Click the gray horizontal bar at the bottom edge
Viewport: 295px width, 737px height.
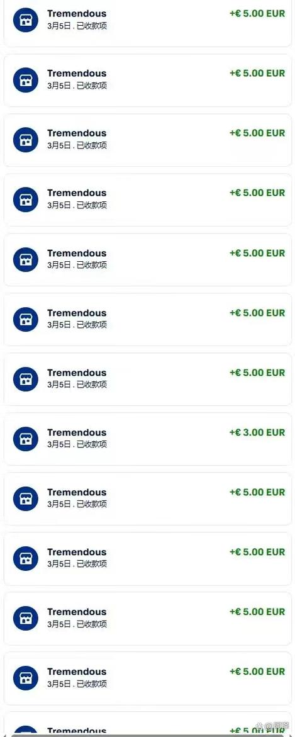[147, 735]
